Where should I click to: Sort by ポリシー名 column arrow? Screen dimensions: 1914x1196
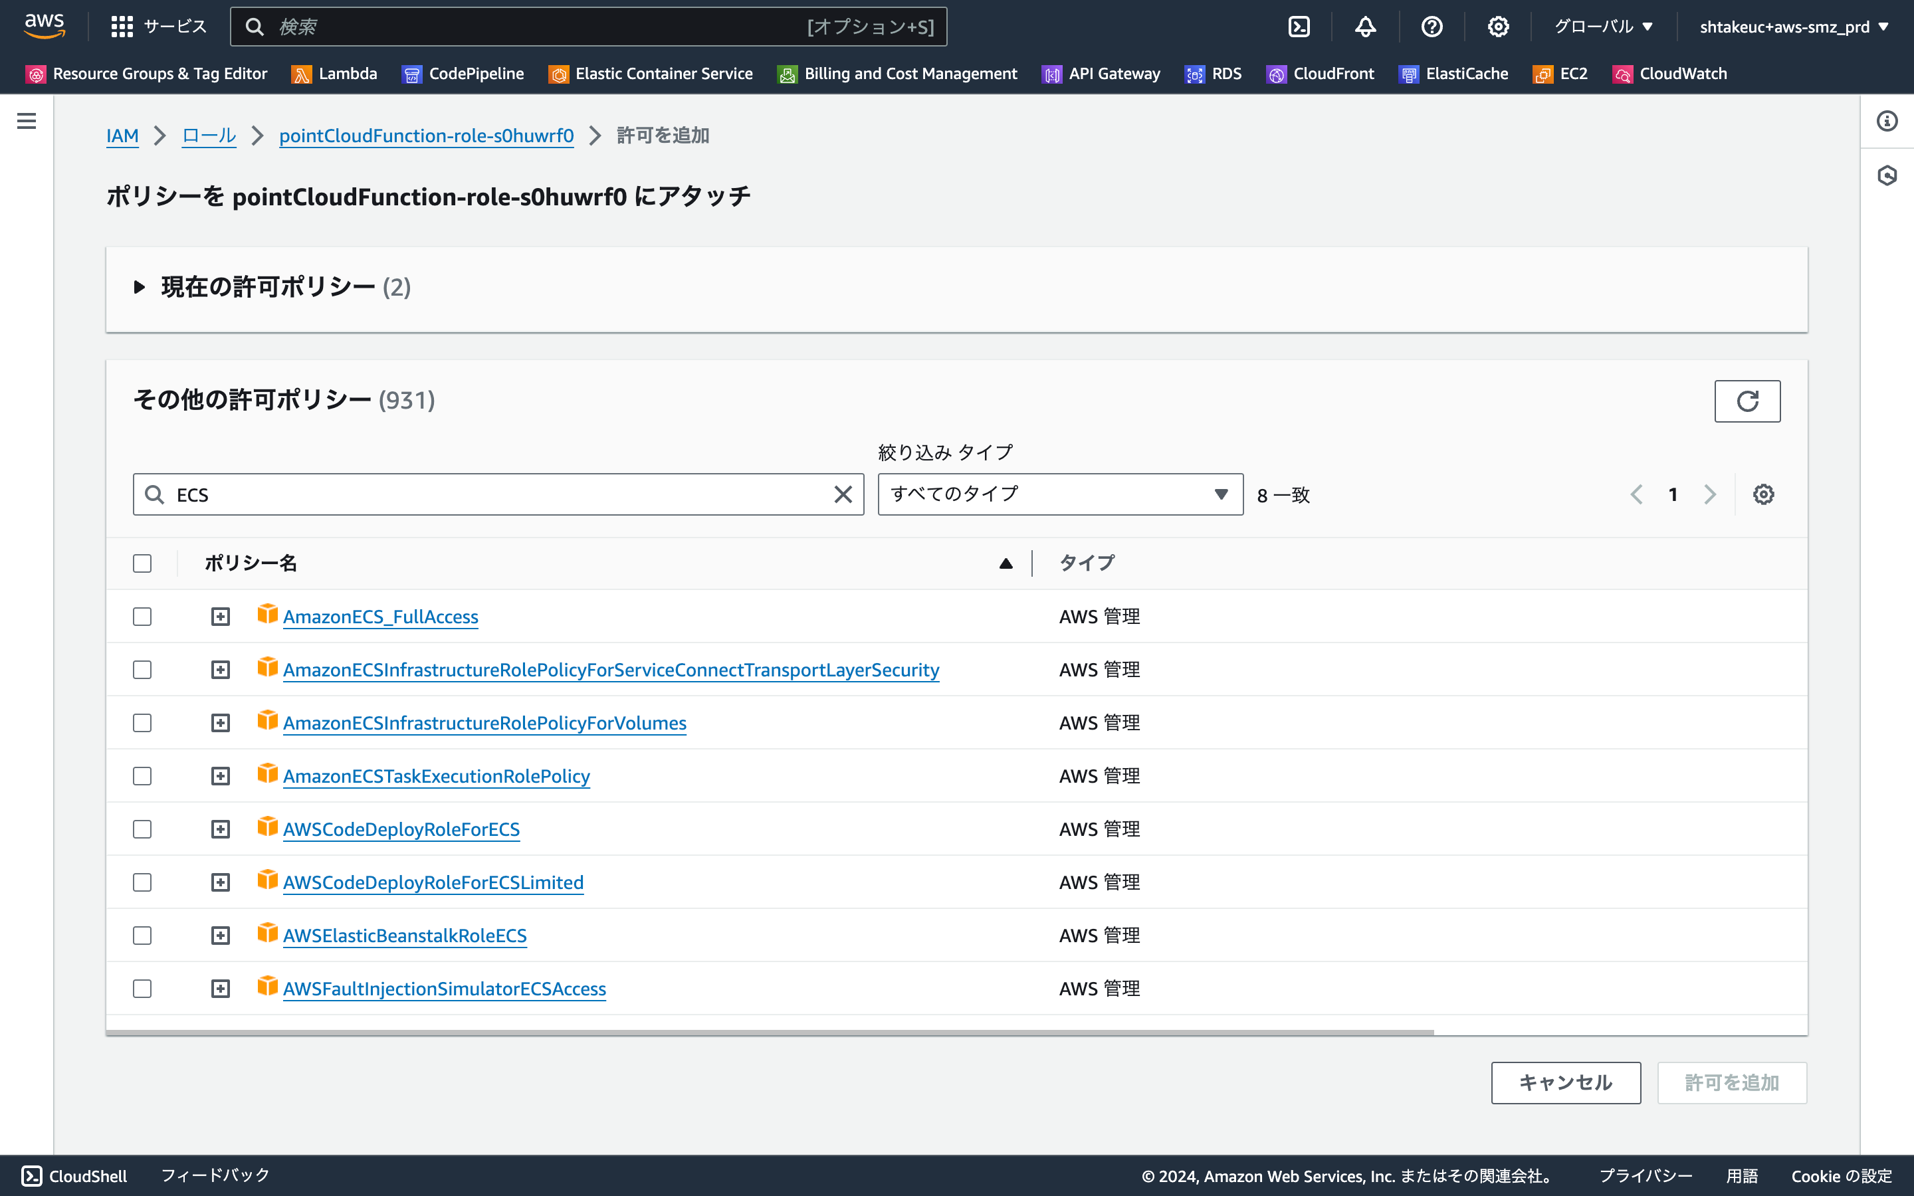pos(1006,563)
